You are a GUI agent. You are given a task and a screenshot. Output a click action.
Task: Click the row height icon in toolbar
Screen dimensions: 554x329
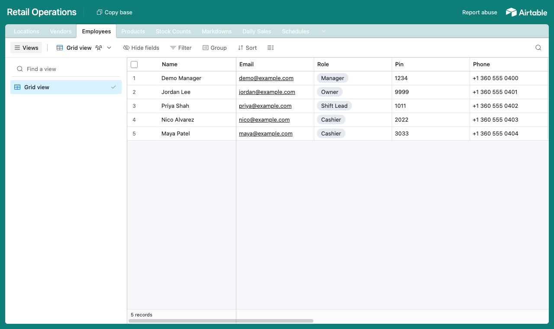[x=271, y=48]
